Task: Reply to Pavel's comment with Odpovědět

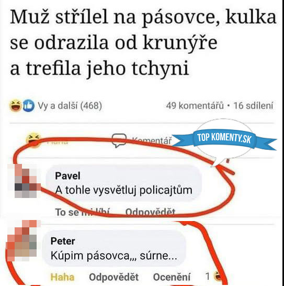Action: (150, 212)
